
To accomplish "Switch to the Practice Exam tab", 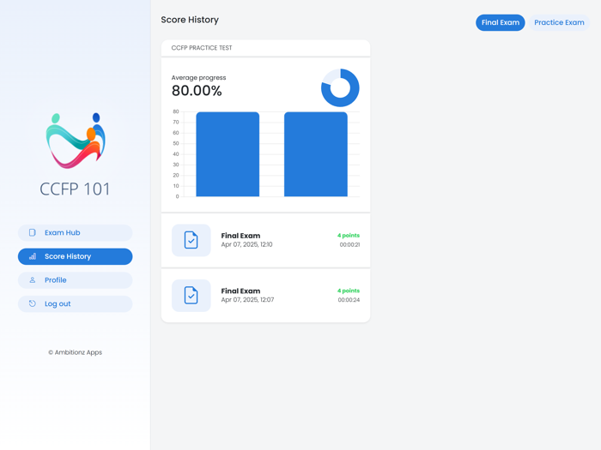I will tap(559, 22).
